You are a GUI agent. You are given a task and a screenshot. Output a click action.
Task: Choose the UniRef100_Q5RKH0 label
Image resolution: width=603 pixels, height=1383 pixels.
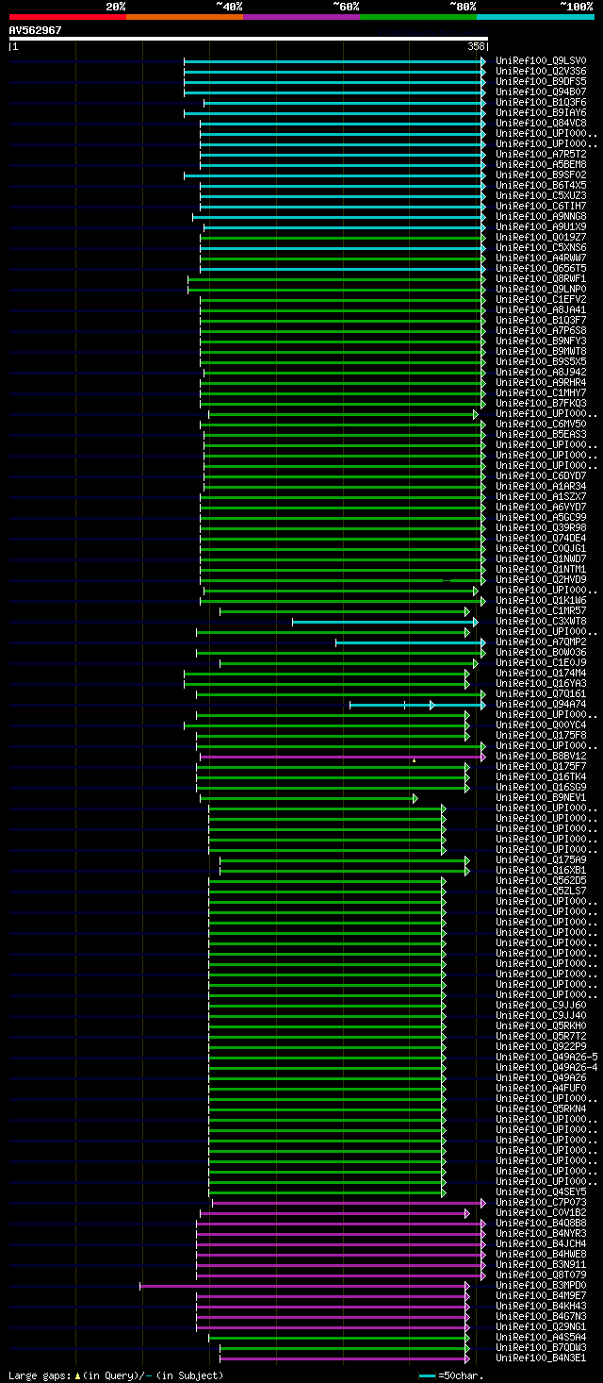click(541, 1026)
